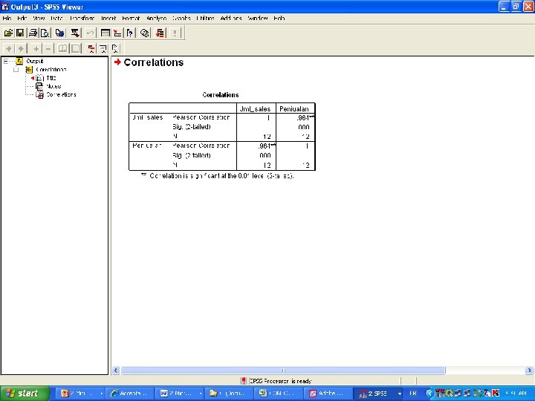The height and width of the screenshot is (401, 535).
Task: Open the Window menu
Action: (258, 18)
